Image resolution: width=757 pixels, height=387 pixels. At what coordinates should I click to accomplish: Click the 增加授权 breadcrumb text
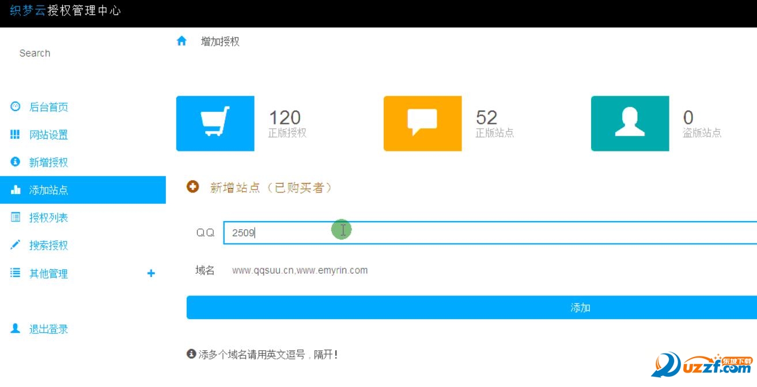[x=220, y=41]
